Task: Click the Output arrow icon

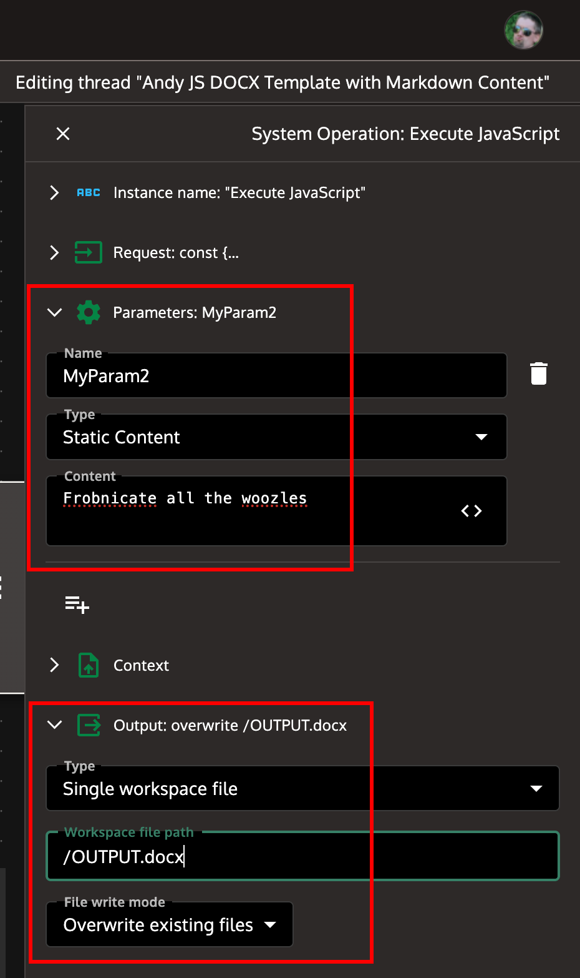Action: click(88, 725)
